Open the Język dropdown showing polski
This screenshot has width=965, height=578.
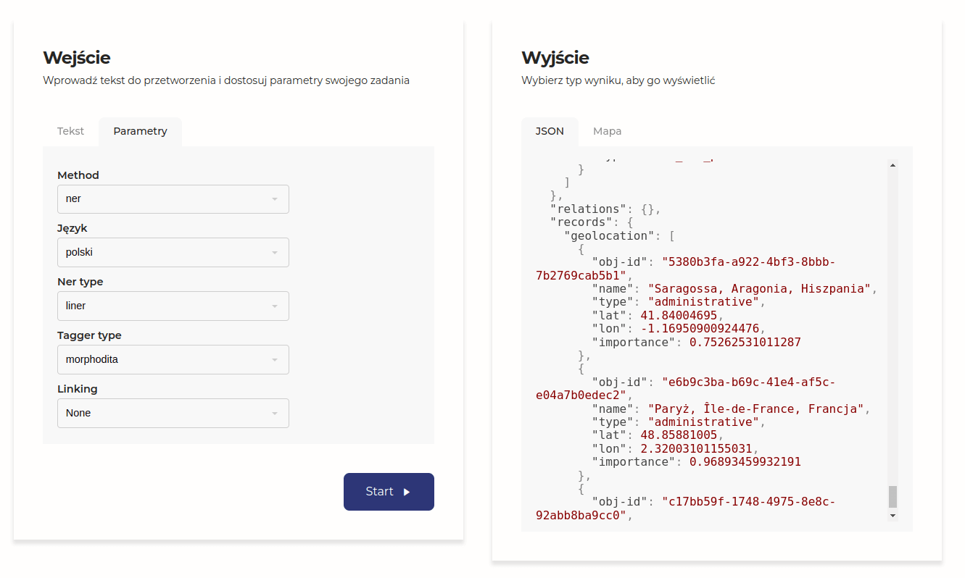pos(173,252)
